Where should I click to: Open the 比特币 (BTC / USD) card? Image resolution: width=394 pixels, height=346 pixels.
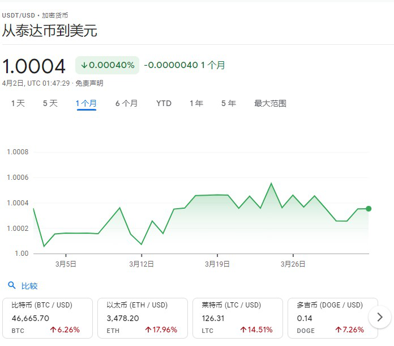point(48,317)
